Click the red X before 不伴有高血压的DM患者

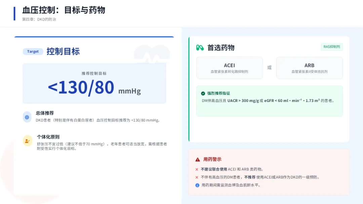click(x=197, y=177)
